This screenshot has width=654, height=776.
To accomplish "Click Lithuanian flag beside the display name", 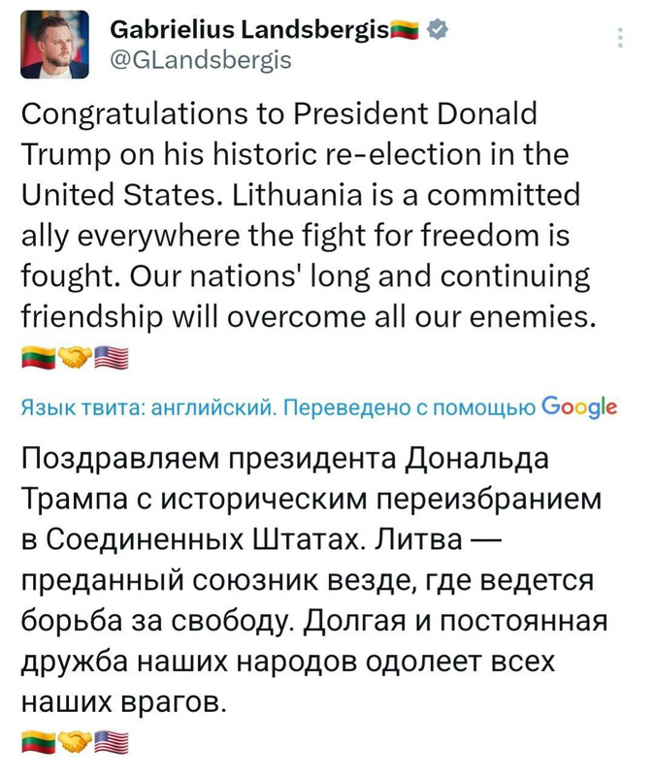I will pos(405,31).
